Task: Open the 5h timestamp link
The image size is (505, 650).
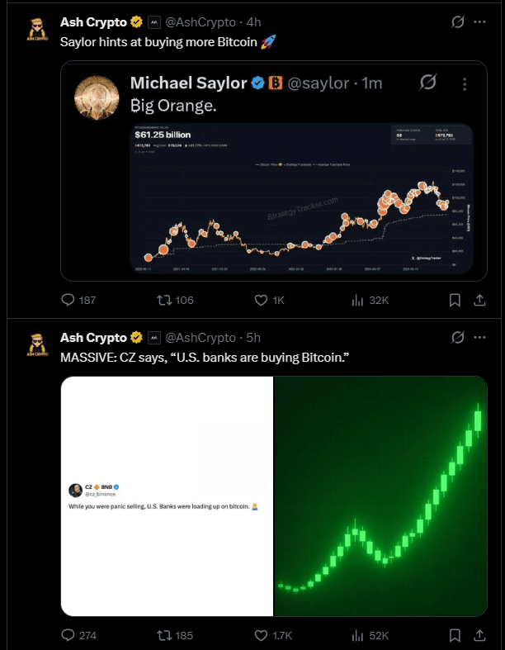Action: pyautogui.click(x=253, y=338)
